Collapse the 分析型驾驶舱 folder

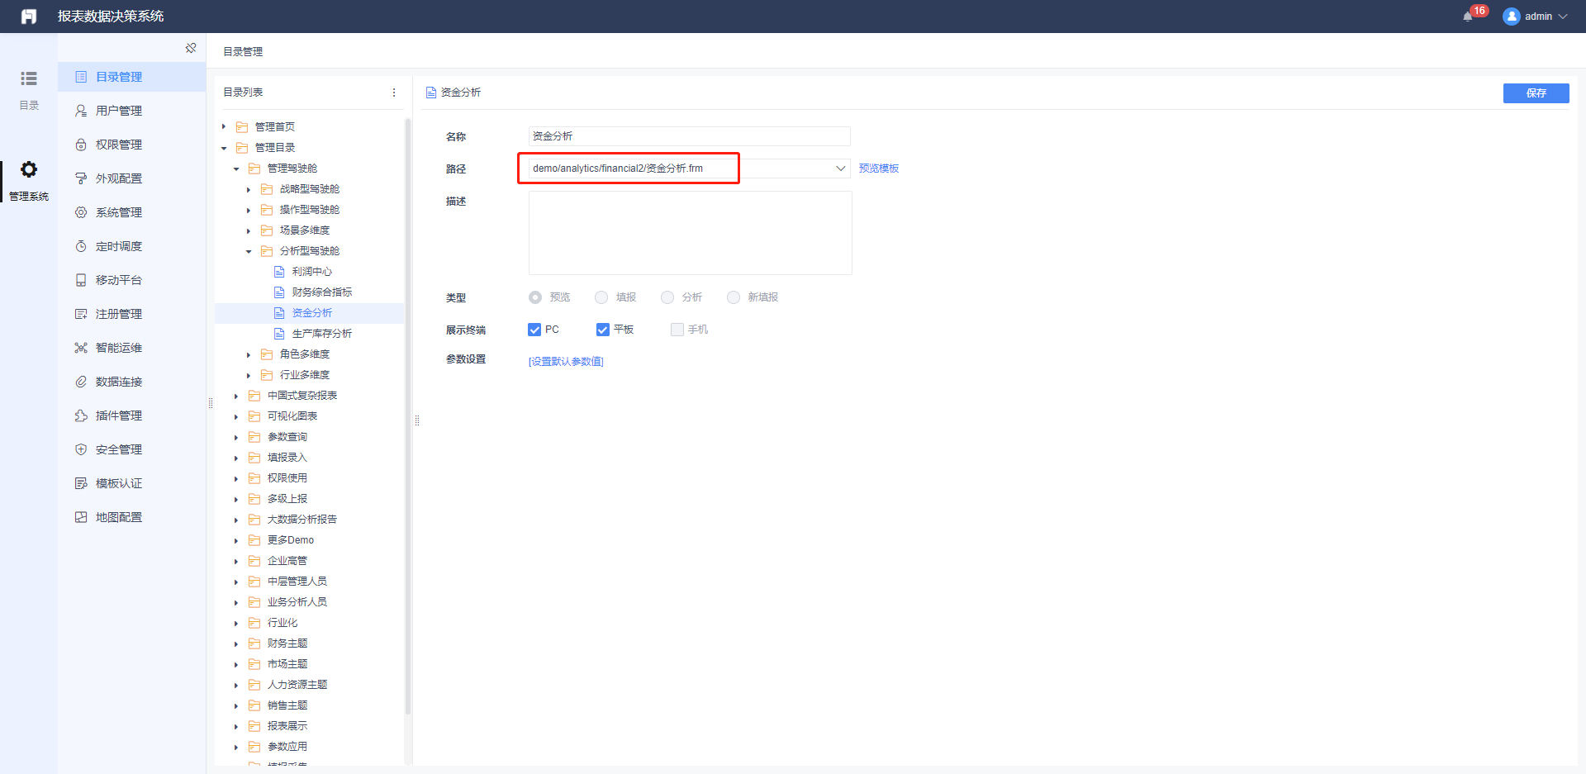(x=249, y=251)
